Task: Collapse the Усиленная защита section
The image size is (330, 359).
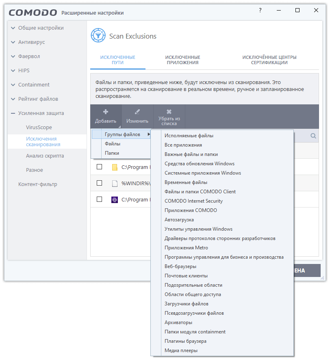Action: (41, 113)
